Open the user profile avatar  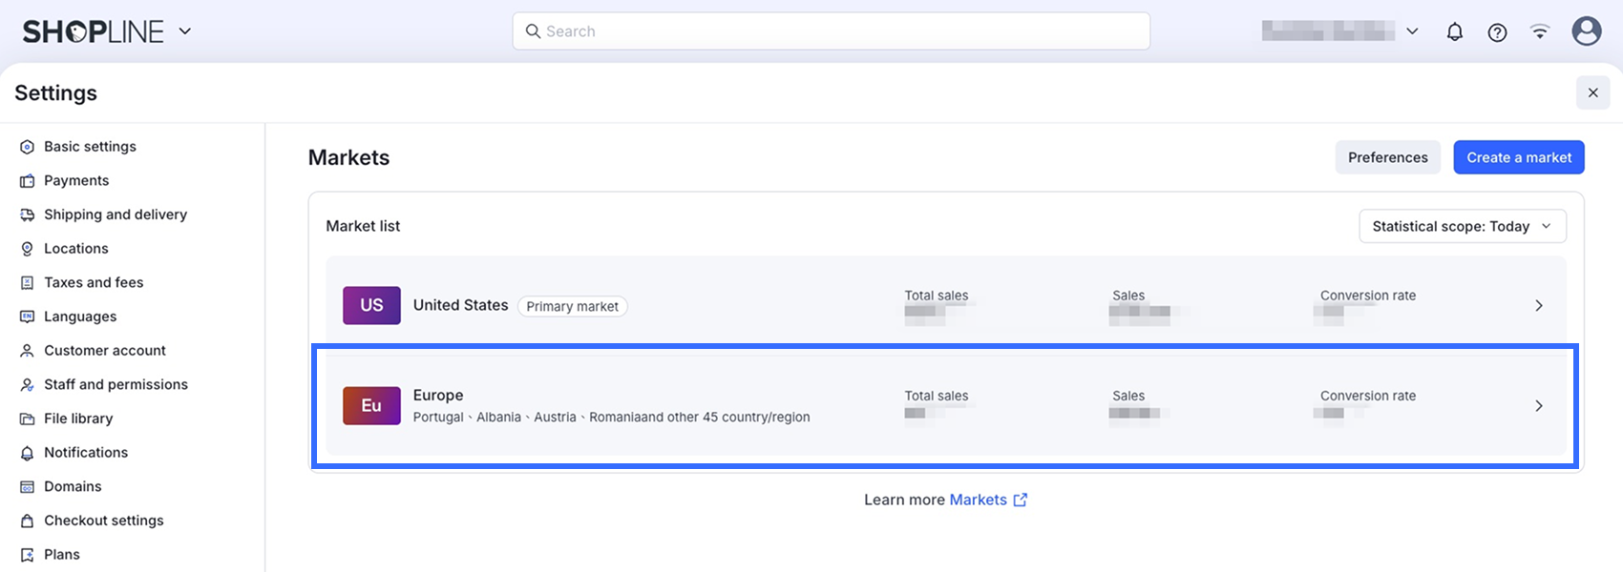pyautogui.click(x=1586, y=31)
